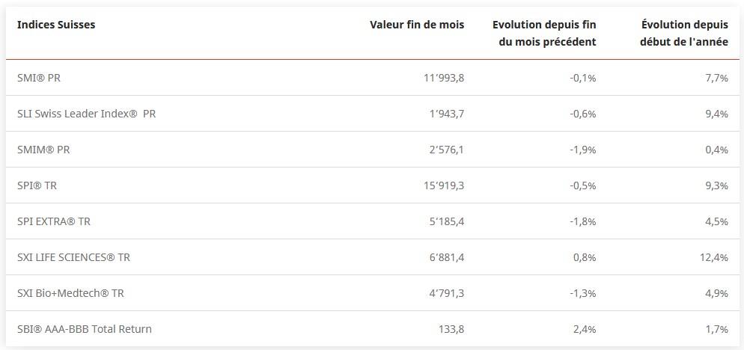
Task: Select the SLI Swiss Leader Index® PR label
Action: 86,114
